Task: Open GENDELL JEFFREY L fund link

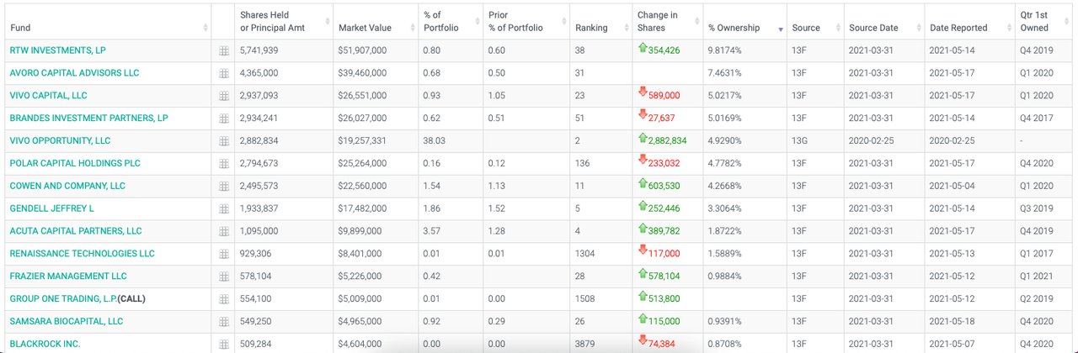Action: click(52, 208)
